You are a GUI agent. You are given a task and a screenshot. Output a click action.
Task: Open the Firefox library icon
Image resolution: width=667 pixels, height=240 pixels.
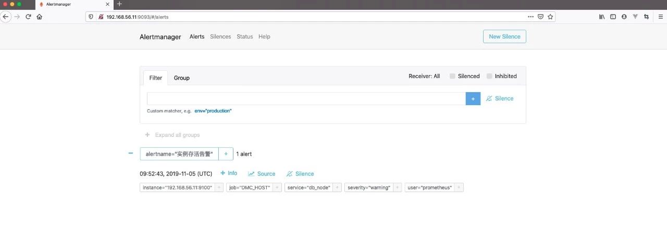602,17
